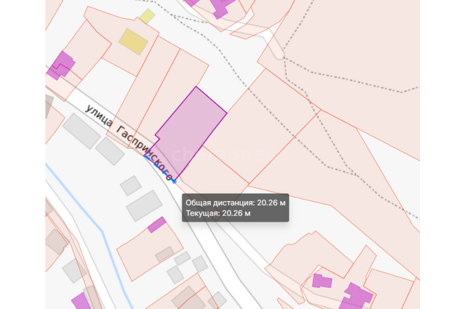This screenshot has height=309, width=466.
Task: Click the small purple building at bottom right
Action: (x=321, y=281)
